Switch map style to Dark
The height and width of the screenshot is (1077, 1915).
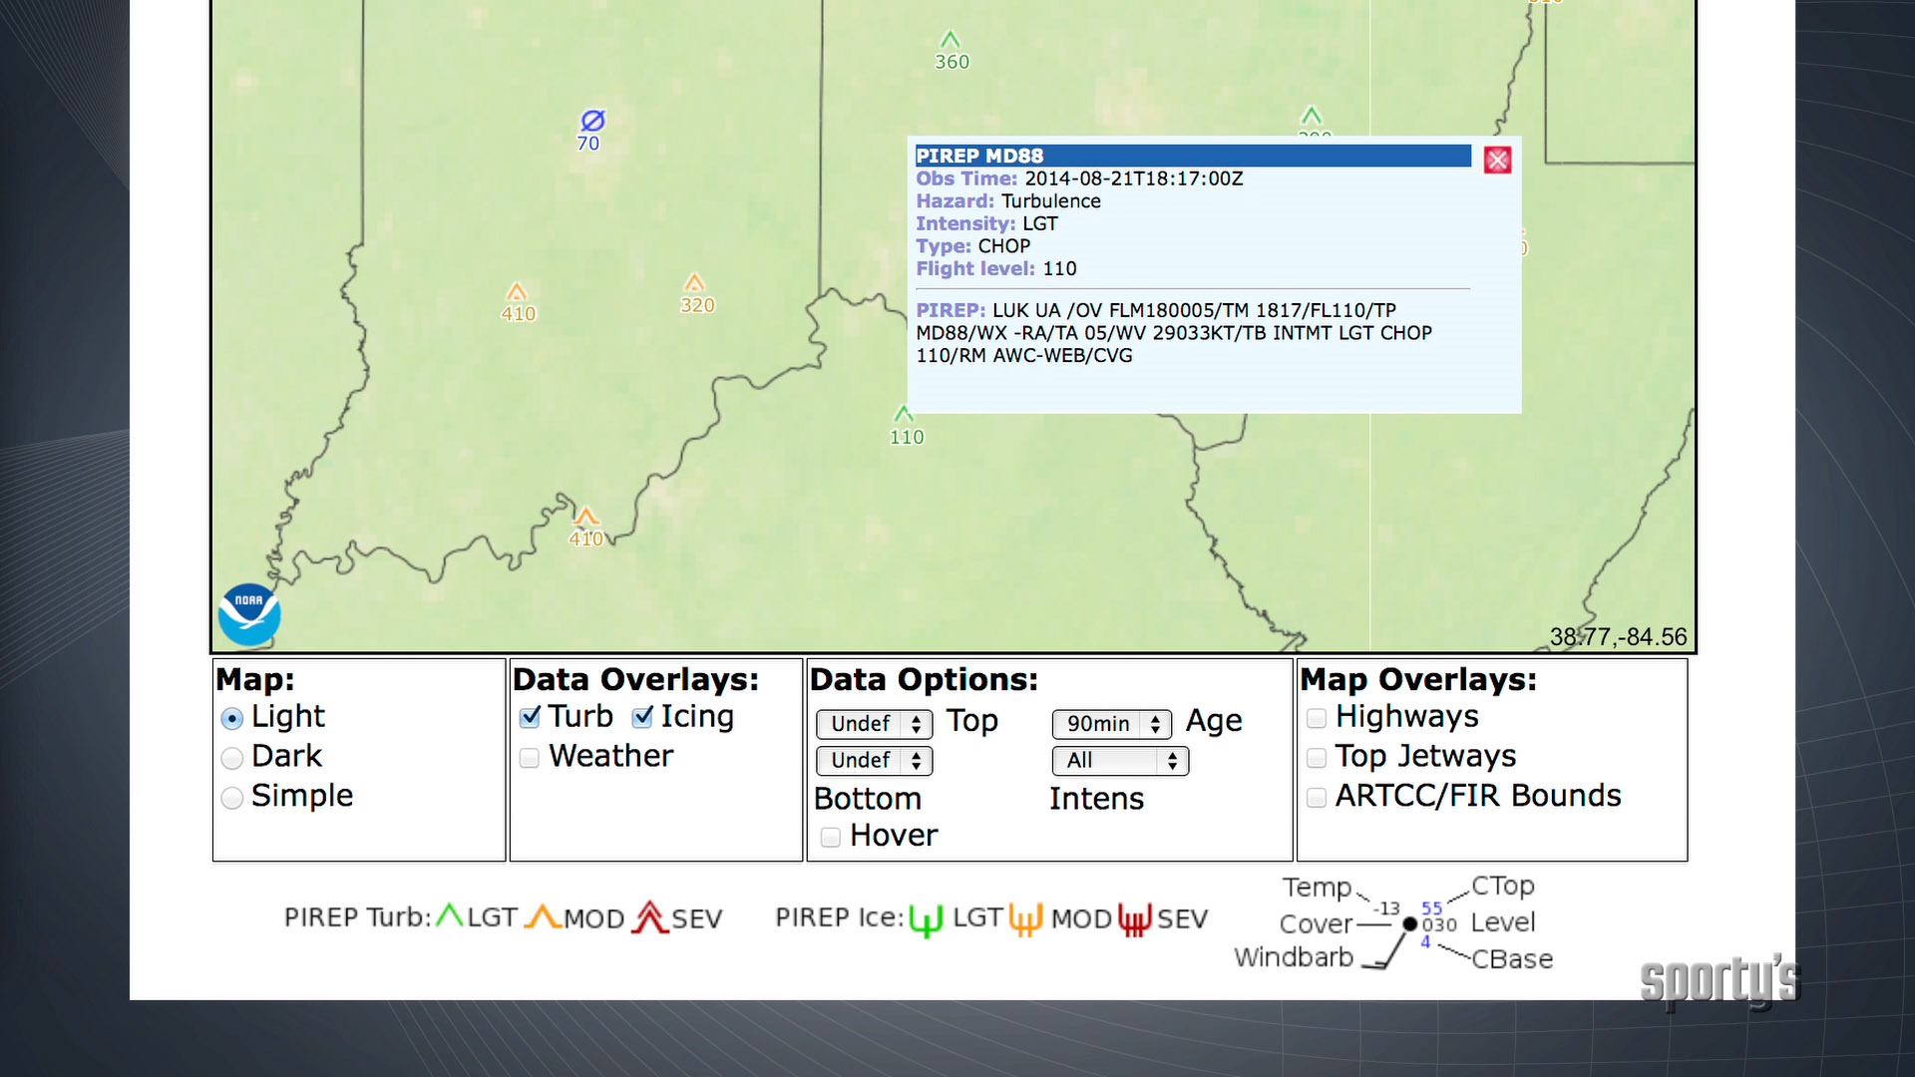click(231, 758)
